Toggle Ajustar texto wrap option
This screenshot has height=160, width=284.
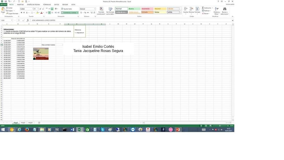coord(67,9)
